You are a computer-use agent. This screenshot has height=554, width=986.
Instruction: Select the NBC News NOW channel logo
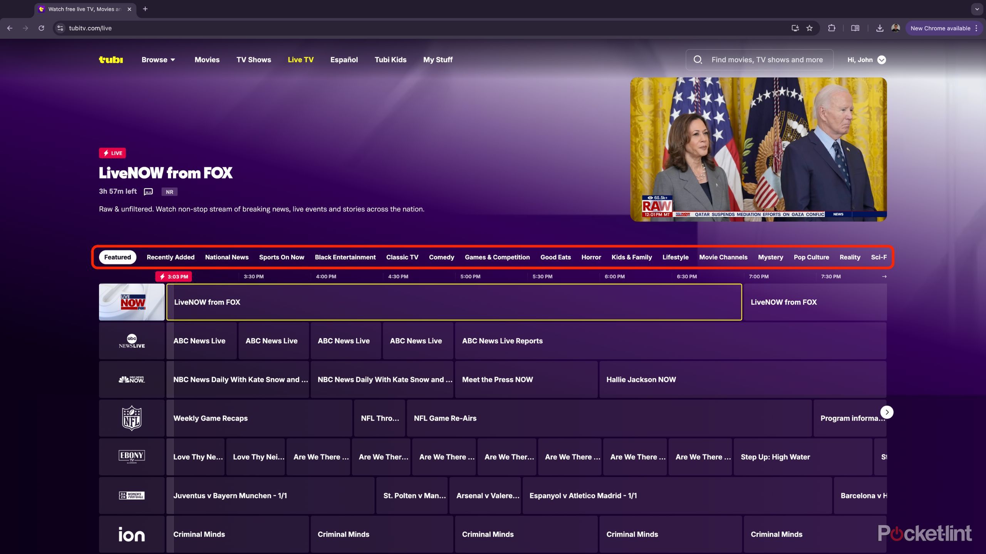[131, 379]
